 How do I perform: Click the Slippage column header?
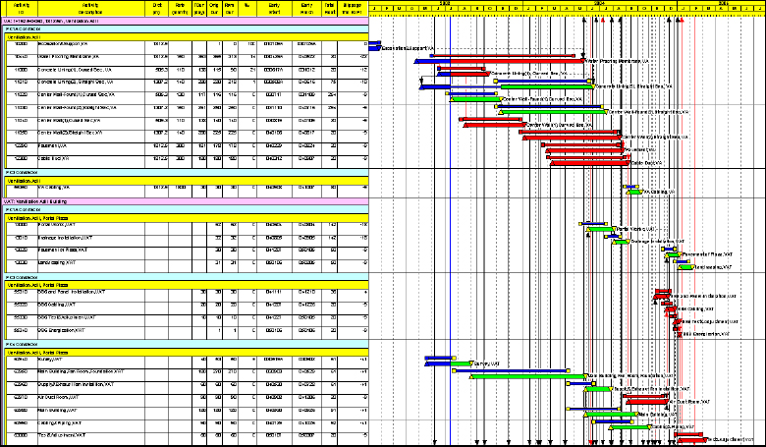[x=356, y=9]
